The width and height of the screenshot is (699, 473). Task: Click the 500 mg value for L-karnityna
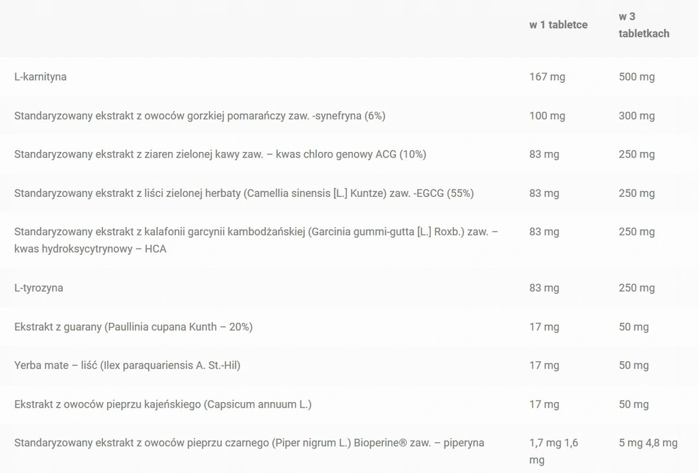pyautogui.click(x=636, y=77)
